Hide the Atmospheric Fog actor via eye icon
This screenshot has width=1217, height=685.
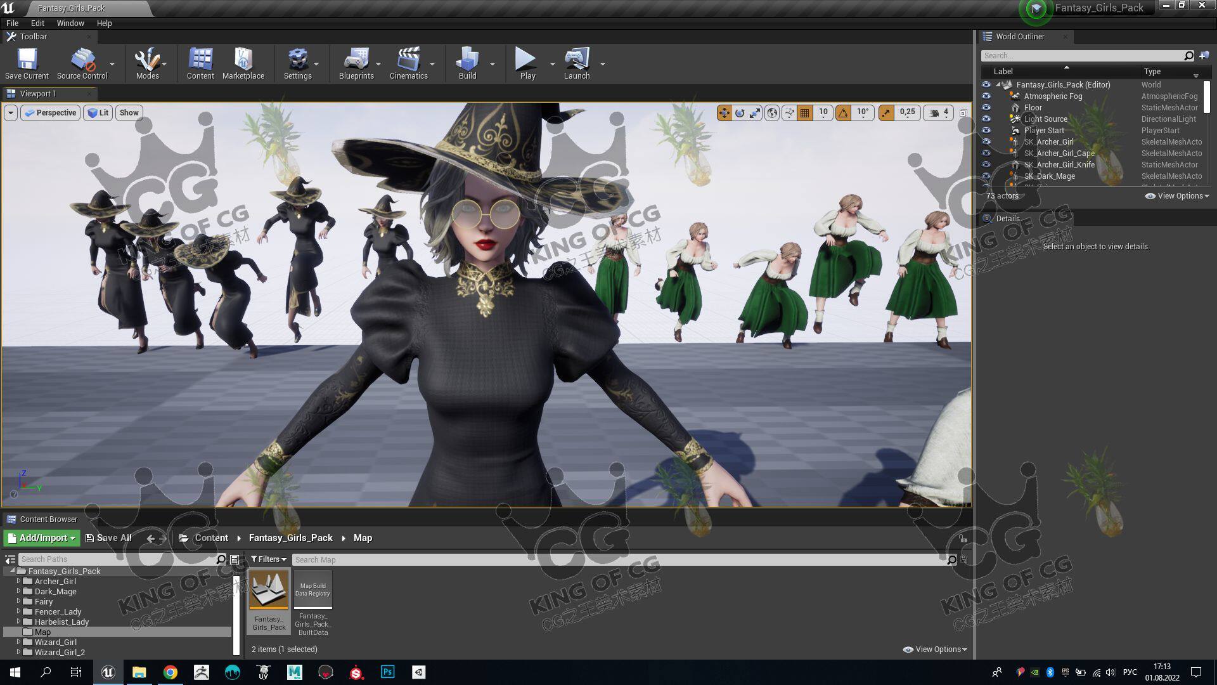click(x=986, y=96)
